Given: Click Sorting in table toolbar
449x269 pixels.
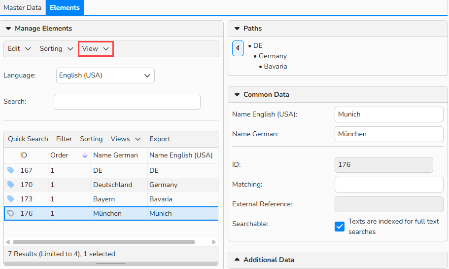Looking at the screenshot, I should coord(91,139).
